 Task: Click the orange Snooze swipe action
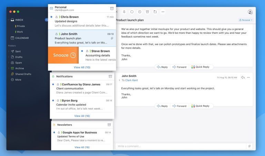click(x=63, y=55)
